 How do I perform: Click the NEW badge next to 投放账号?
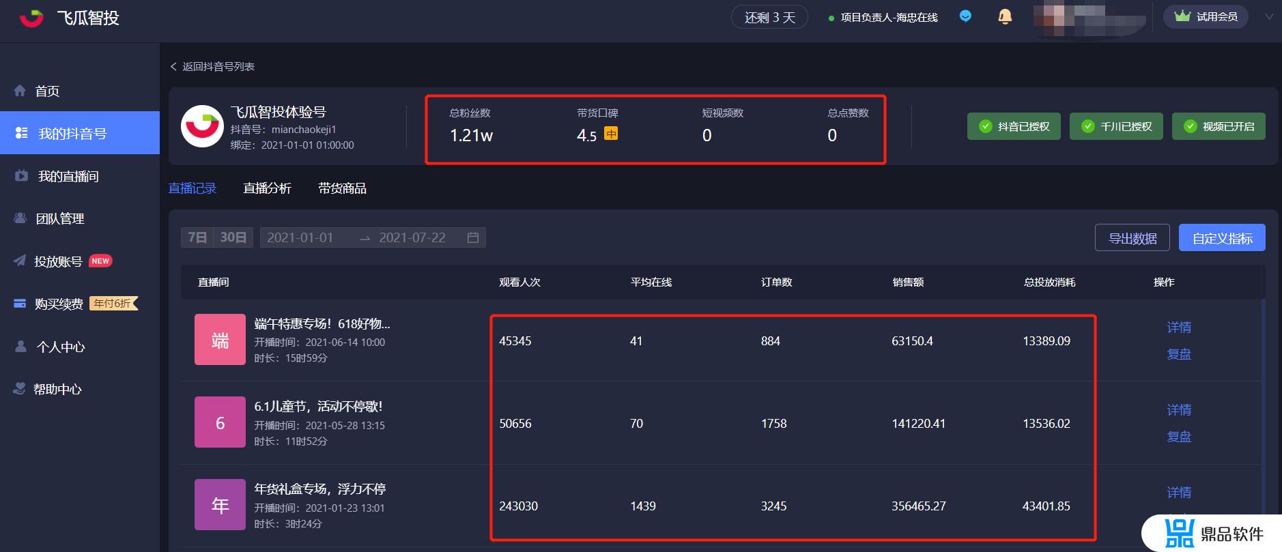click(x=100, y=261)
